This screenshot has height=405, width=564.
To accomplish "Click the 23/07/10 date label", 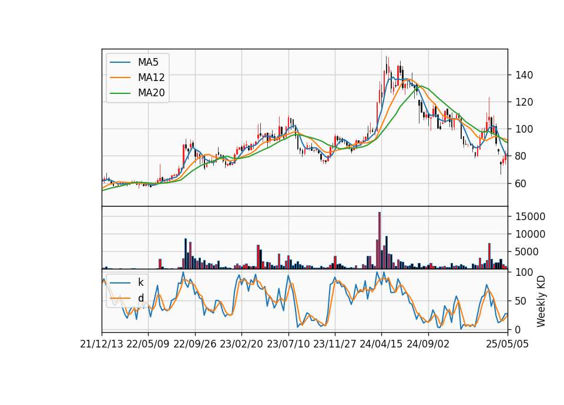I will [x=288, y=344].
